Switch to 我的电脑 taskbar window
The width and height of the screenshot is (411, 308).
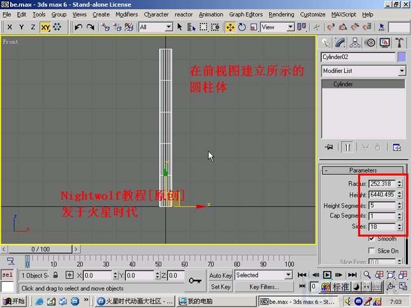(x=216, y=302)
